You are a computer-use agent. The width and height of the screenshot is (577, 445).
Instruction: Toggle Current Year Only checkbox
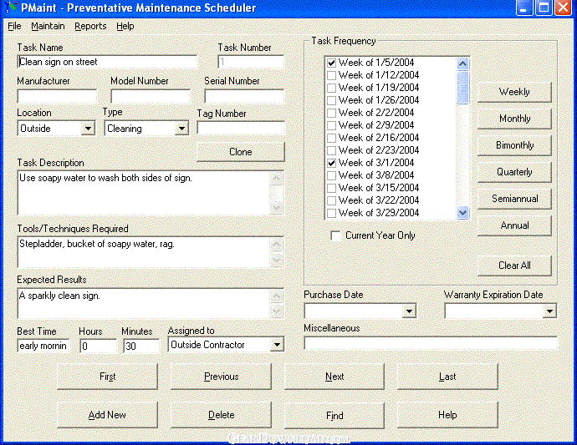[x=335, y=235]
